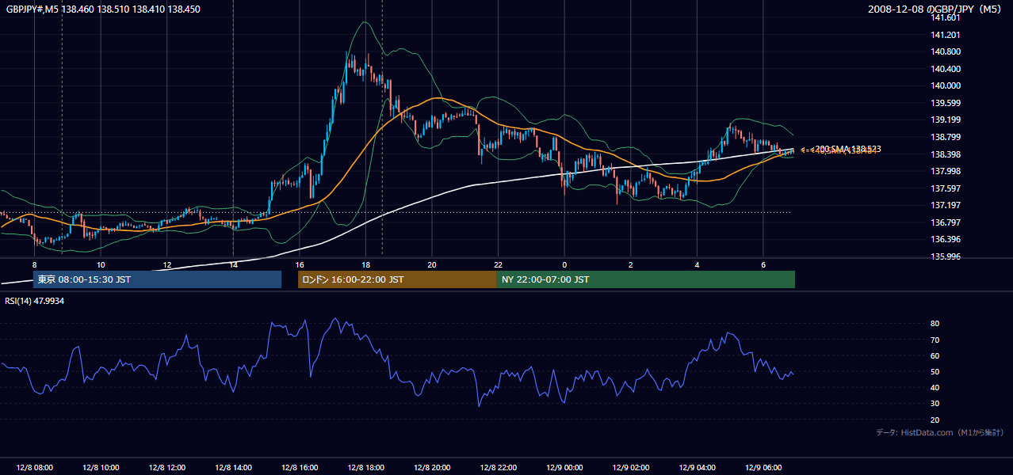Screen dimensions: 1013x475
Task: Click the 2008-12-08 GBP/JPY (M5) chart title
Action: [x=935, y=9]
